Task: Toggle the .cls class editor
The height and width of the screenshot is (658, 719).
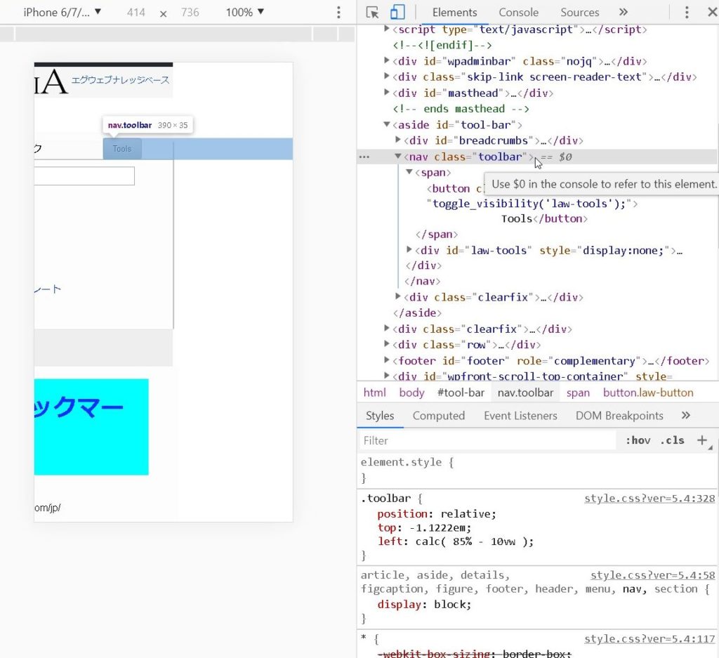Action: [672, 440]
